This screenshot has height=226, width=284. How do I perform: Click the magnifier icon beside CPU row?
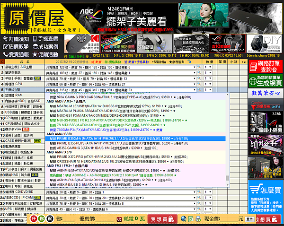coord(199,84)
